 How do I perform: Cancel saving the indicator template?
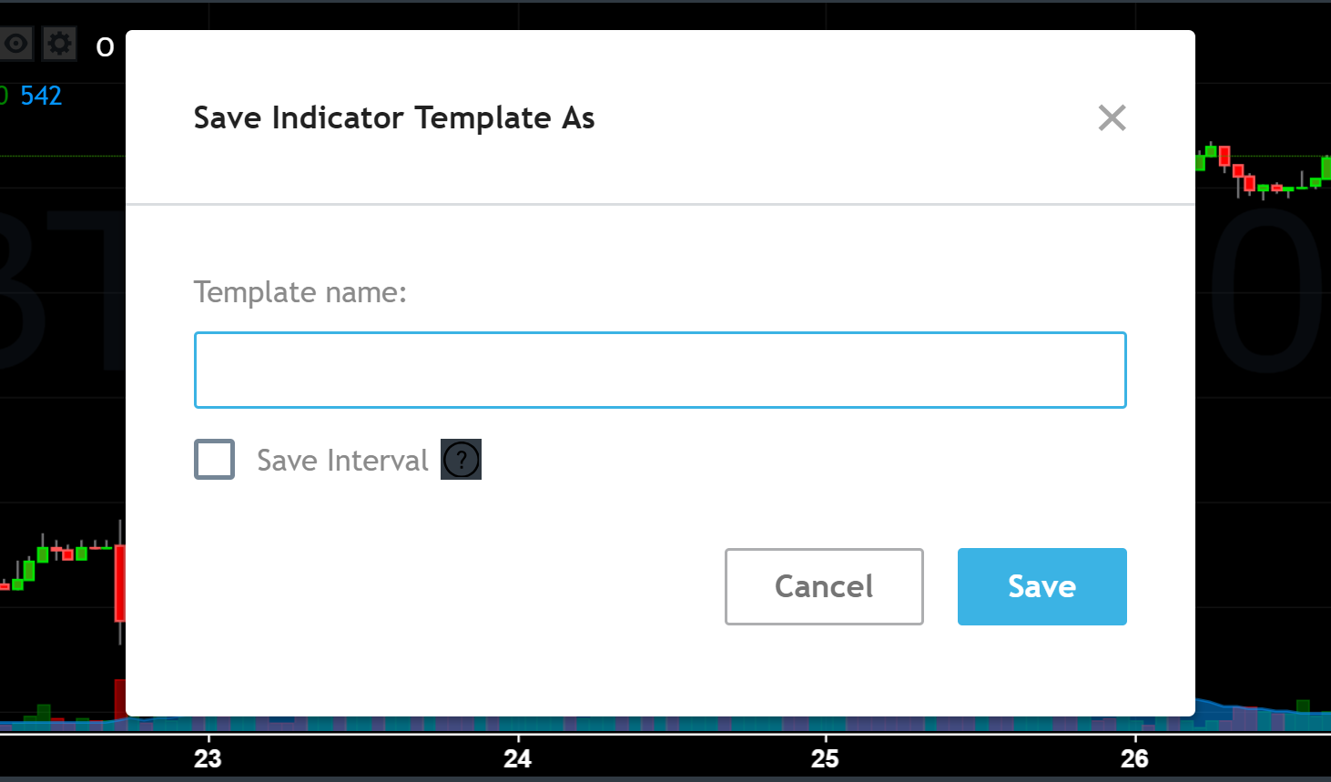824,586
